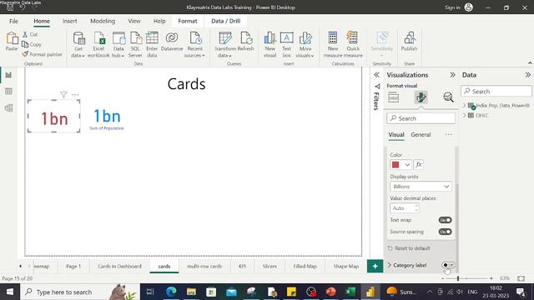Open the Display units dropdown

[421, 187]
